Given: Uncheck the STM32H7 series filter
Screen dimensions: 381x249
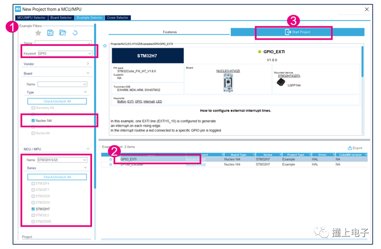Looking at the screenshot, I should [33, 209].
